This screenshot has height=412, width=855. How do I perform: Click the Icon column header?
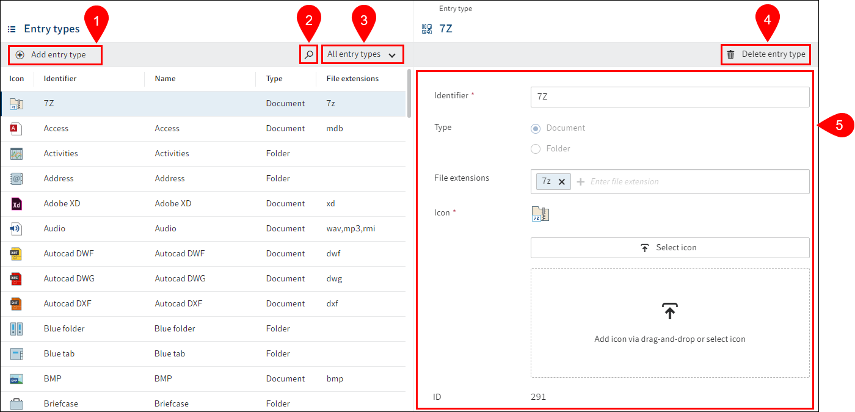coord(16,79)
